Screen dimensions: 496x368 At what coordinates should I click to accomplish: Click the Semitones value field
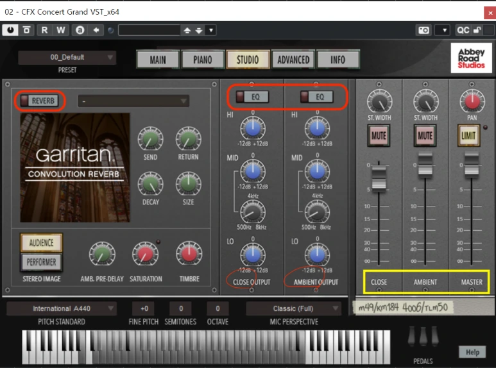[x=180, y=308]
